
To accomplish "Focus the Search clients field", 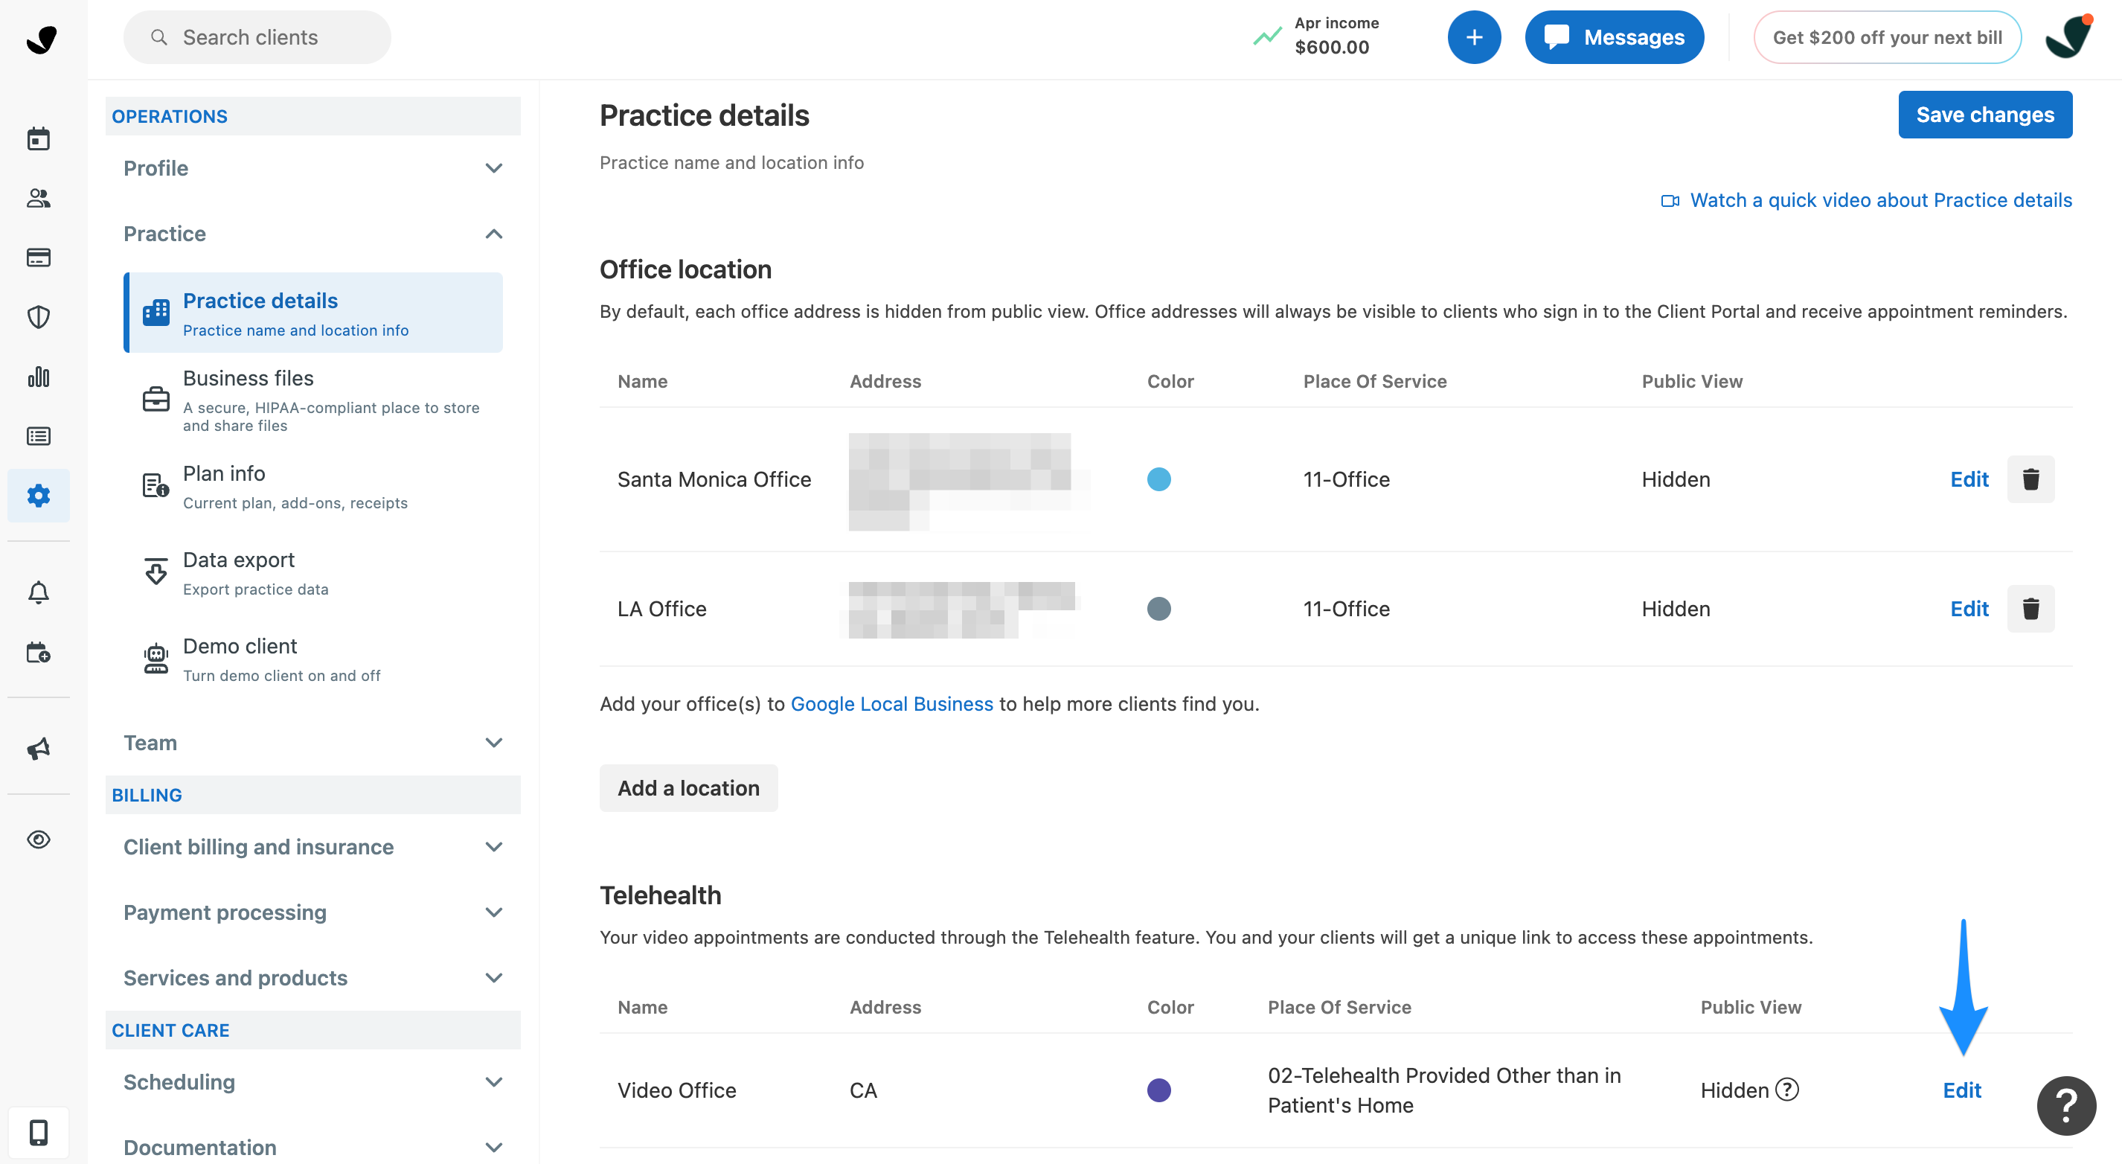I will point(257,37).
